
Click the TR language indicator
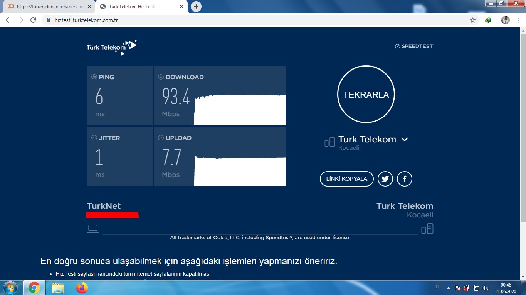point(437,287)
